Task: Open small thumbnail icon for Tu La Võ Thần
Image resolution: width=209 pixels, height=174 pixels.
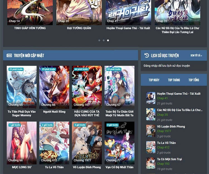Action: pos(151,147)
